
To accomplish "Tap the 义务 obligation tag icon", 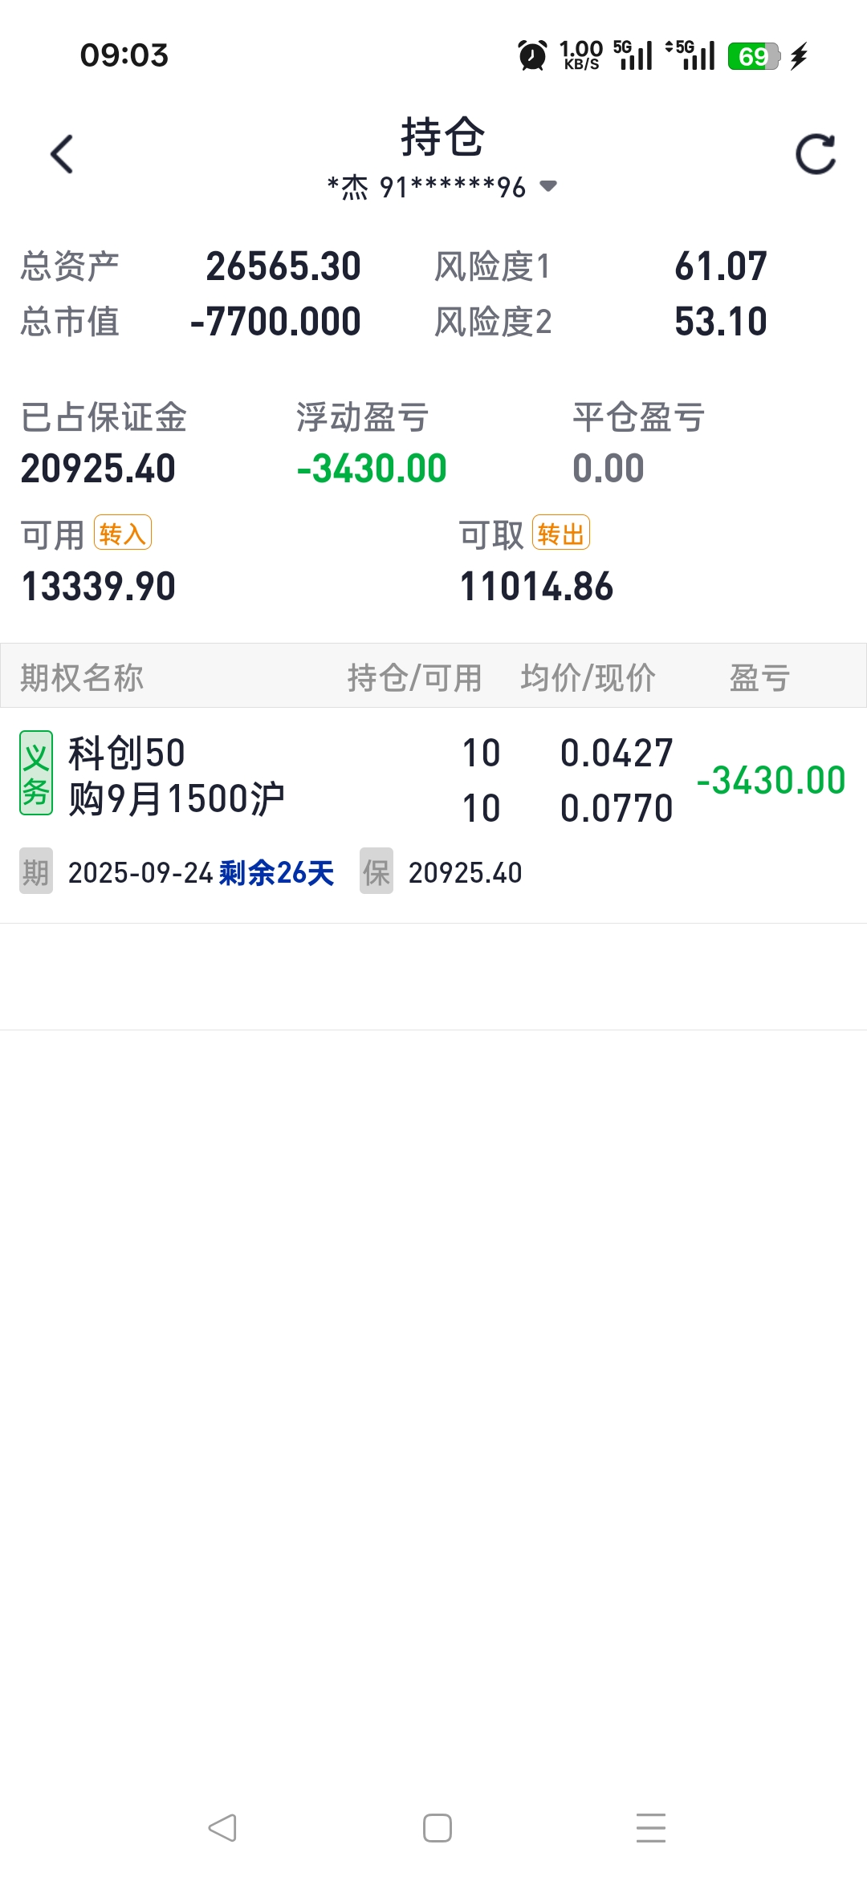I will coord(36,773).
